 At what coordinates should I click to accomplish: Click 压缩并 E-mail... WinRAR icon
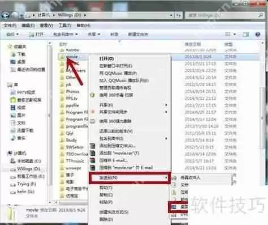tap(93, 160)
